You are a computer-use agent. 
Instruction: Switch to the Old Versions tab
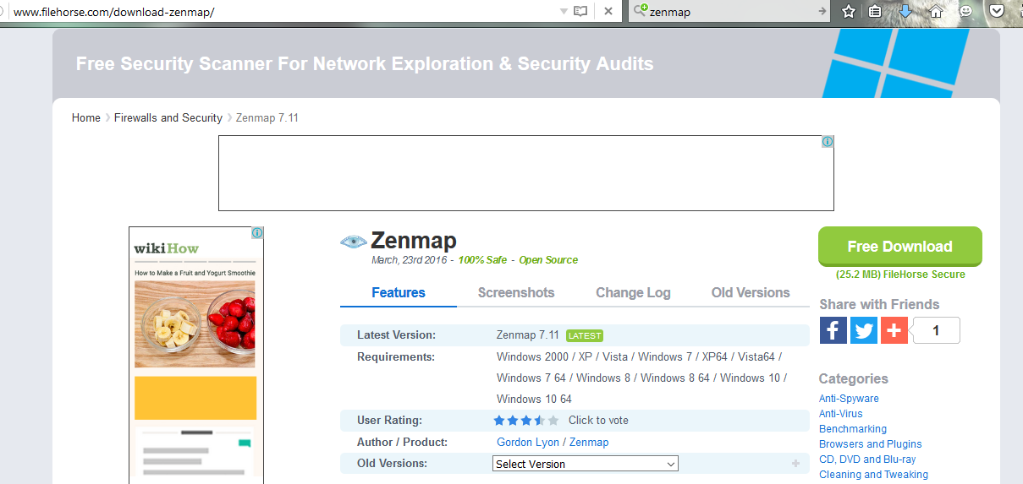click(x=751, y=292)
